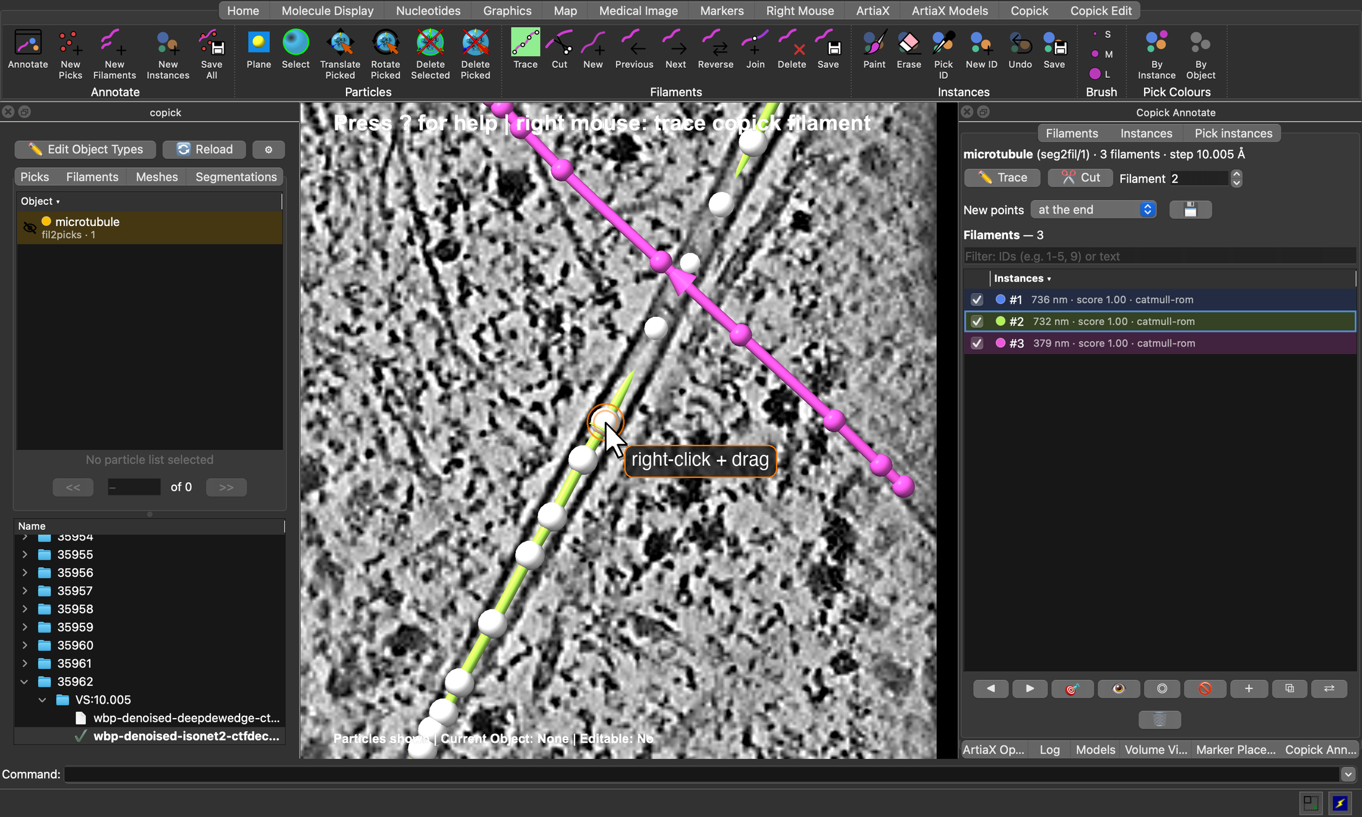This screenshot has height=817, width=1362.
Task: Click the Rotate Picked particles icon
Action: coord(385,43)
